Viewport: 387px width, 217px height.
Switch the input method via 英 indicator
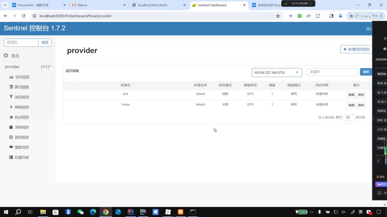tap(360, 212)
